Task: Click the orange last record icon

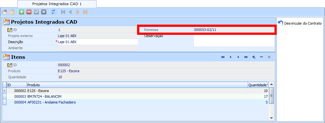Action: (x=85, y=12)
